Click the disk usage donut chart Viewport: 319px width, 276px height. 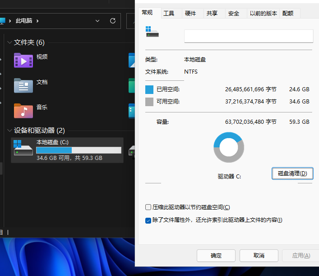click(229, 147)
